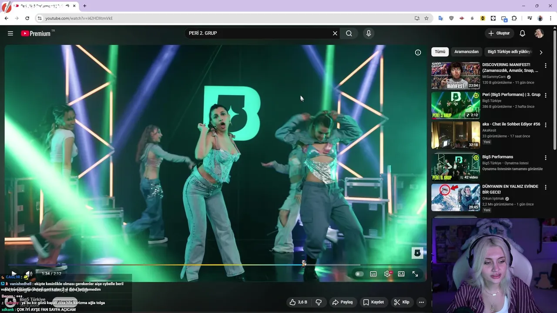This screenshot has height=313, width=557.
Task: Go back in browser
Action: click(x=6, y=18)
